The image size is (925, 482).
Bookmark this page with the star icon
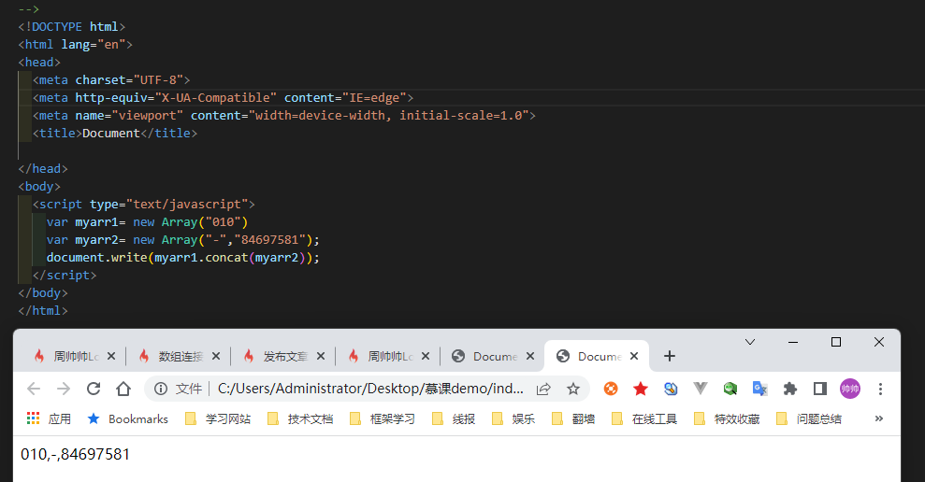(x=572, y=389)
